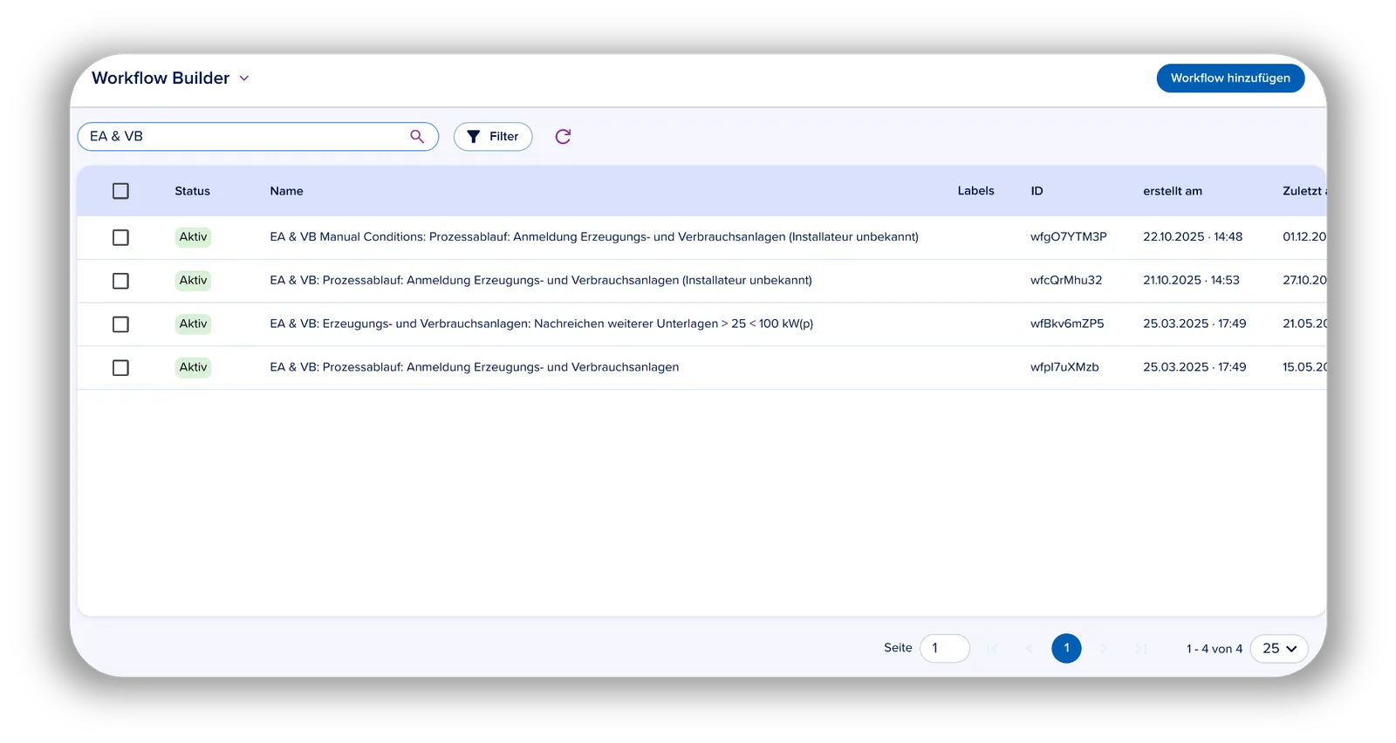Sort by erstellt am column header

pyautogui.click(x=1173, y=191)
